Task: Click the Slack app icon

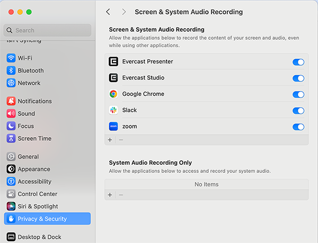Action: [113, 110]
